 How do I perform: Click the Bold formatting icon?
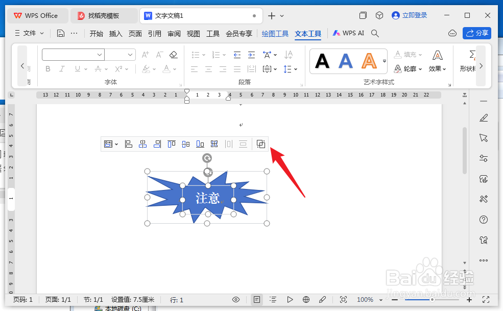point(48,68)
